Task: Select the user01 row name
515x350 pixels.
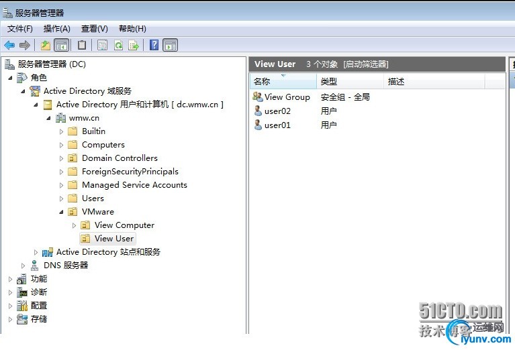Action: coord(277,125)
